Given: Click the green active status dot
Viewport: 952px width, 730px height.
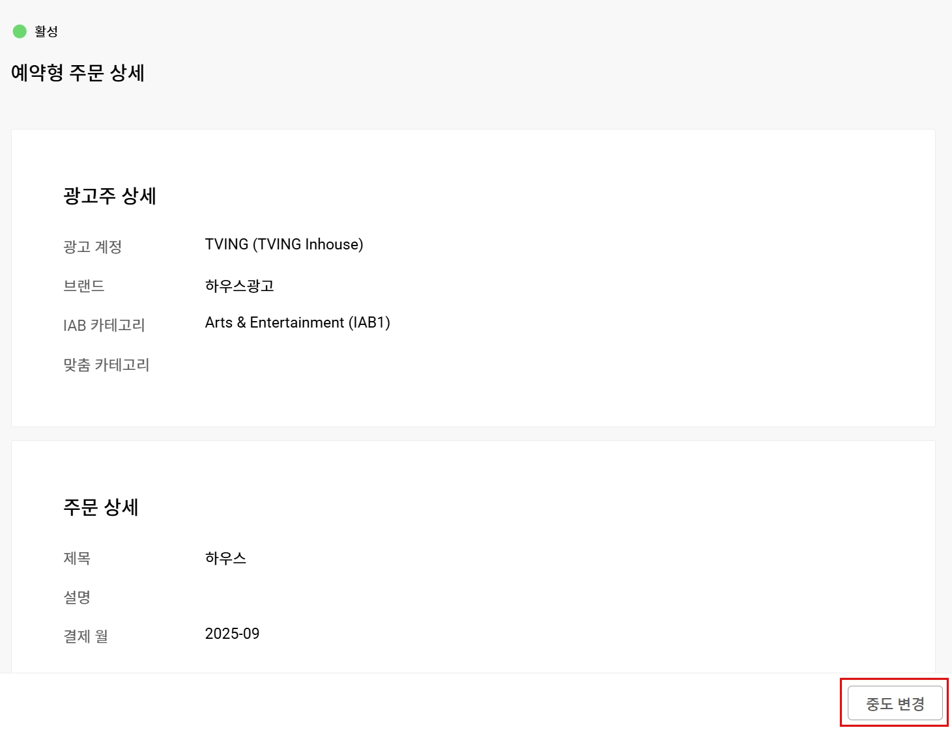Looking at the screenshot, I should point(20,31).
